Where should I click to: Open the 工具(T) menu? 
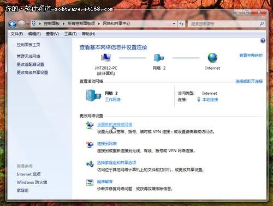[x=70, y=34]
